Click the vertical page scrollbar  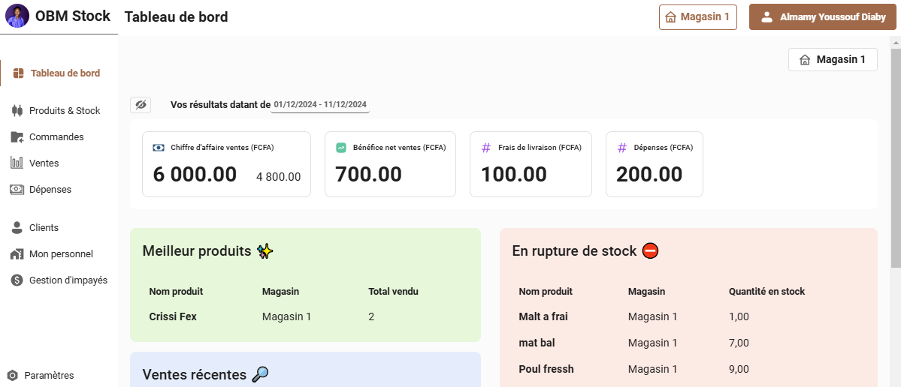point(896,157)
